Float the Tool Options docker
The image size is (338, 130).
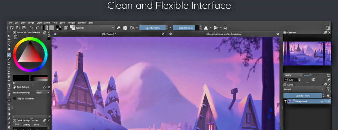coord(45,87)
